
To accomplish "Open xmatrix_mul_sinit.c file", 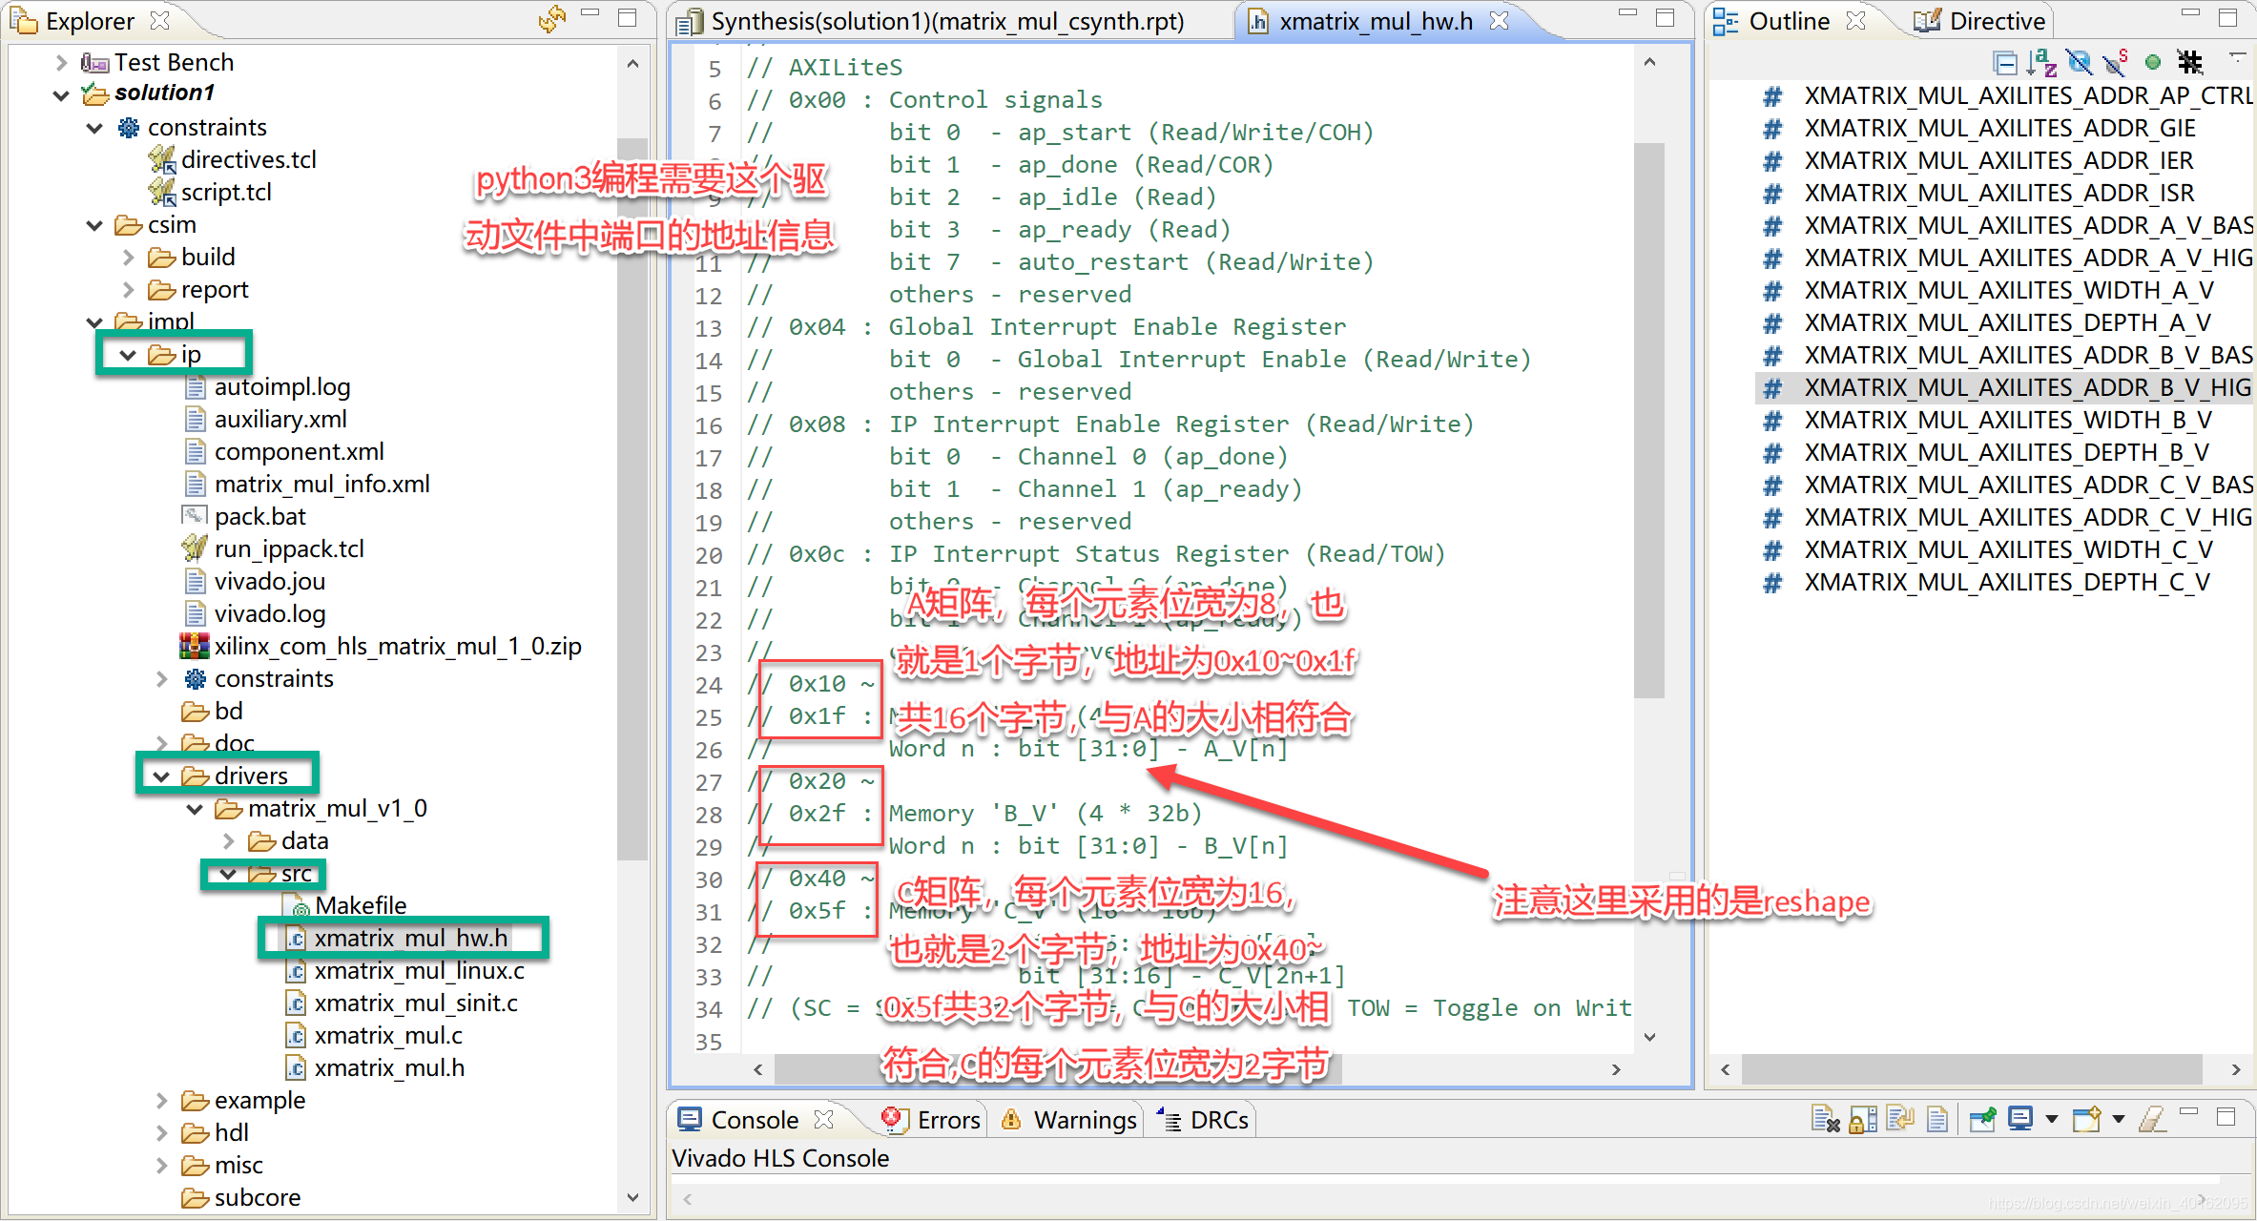I will pos(416,1004).
